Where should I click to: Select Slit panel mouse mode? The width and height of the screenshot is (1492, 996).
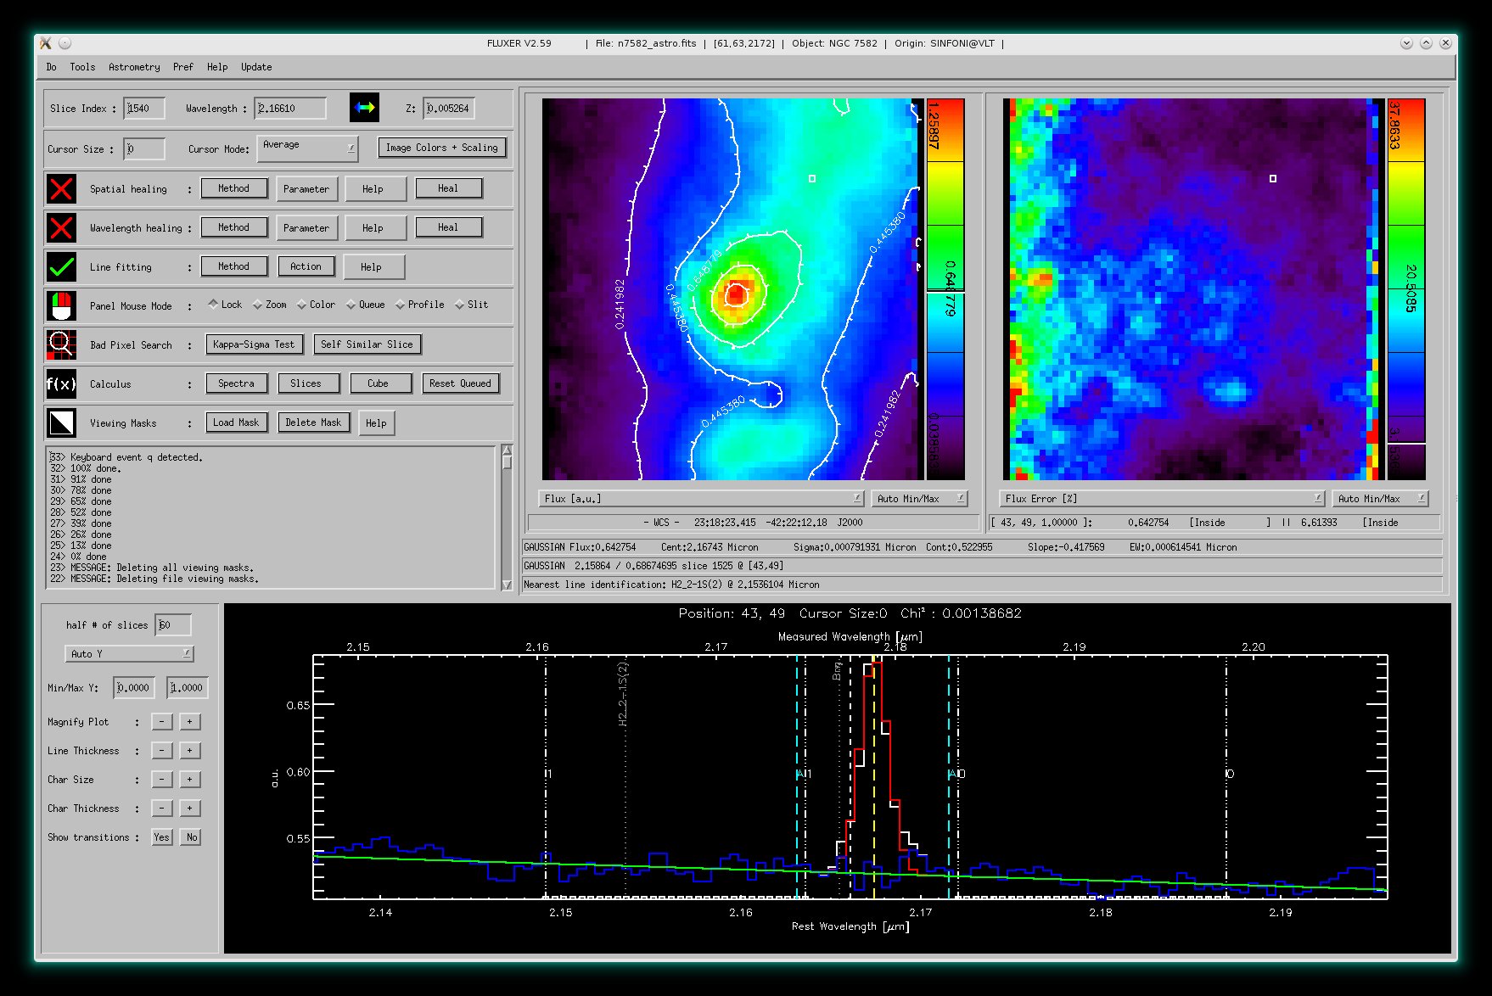472,305
